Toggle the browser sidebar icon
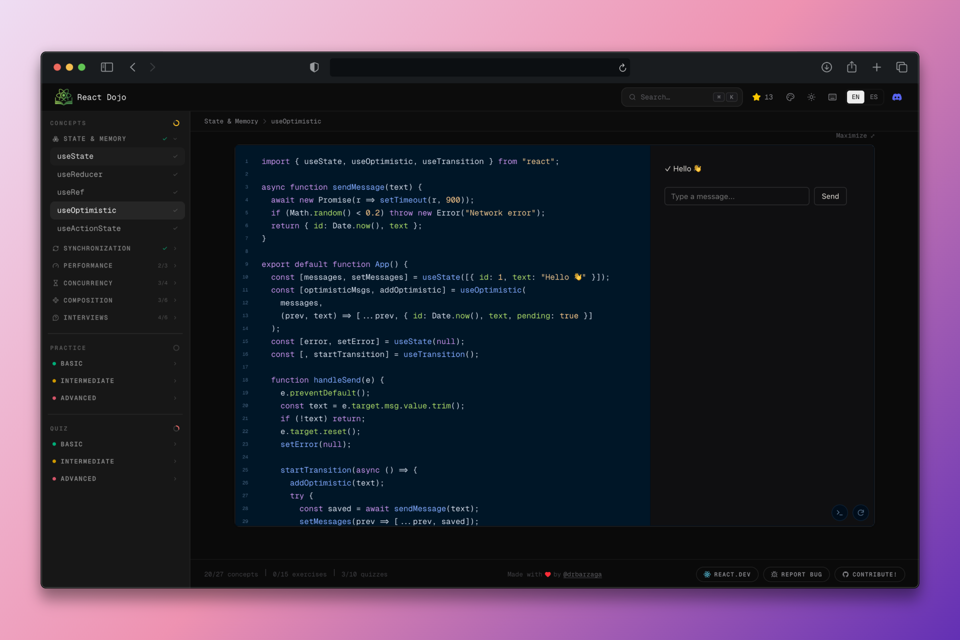The width and height of the screenshot is (960, 640). click(107, 67)
